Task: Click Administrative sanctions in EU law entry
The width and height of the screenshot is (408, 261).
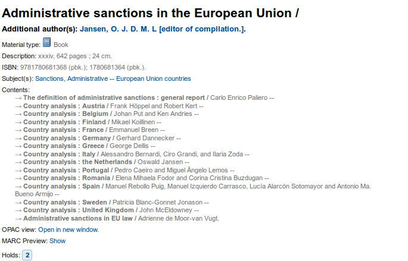Action: [79, 218]
